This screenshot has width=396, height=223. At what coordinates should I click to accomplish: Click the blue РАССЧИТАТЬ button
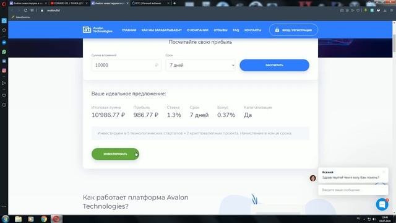[274, 65]
